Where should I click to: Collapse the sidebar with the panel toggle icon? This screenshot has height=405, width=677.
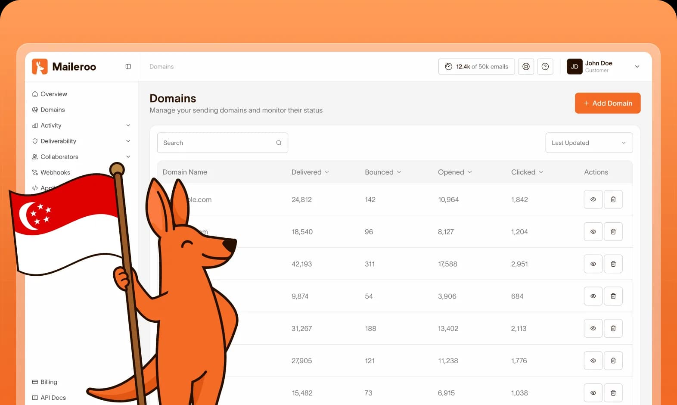(128, 66)
